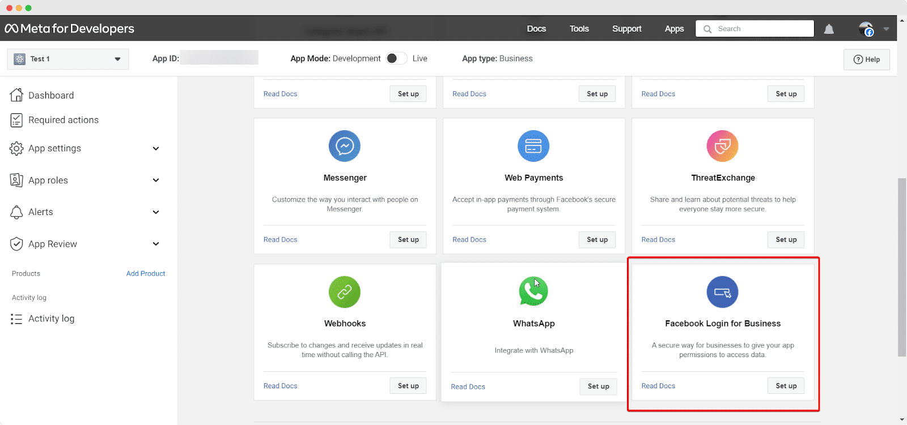Screen dimensions: 907x425
Task: Click the Alerts bell icon in sidebar
Action: [16, 212]
